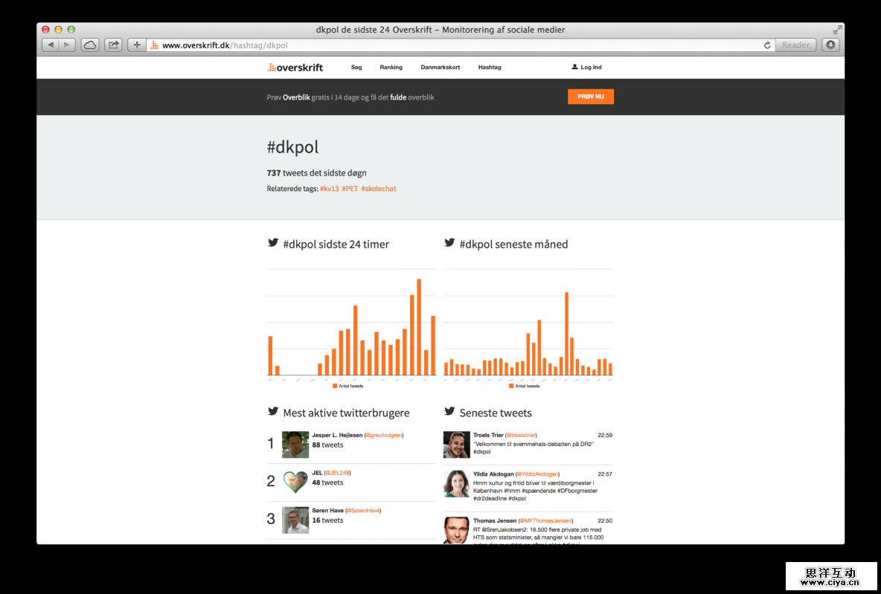Click the 22:50 tweet timestamp

pyautogui.click(x=604, y=520)
